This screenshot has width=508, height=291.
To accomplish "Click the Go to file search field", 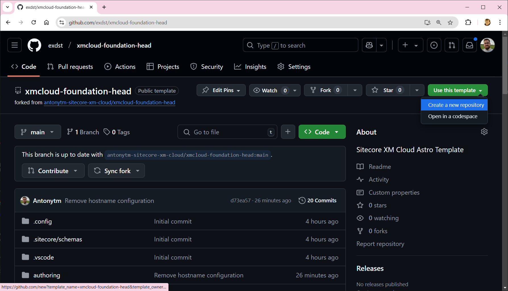I will [x=227, y=132].
